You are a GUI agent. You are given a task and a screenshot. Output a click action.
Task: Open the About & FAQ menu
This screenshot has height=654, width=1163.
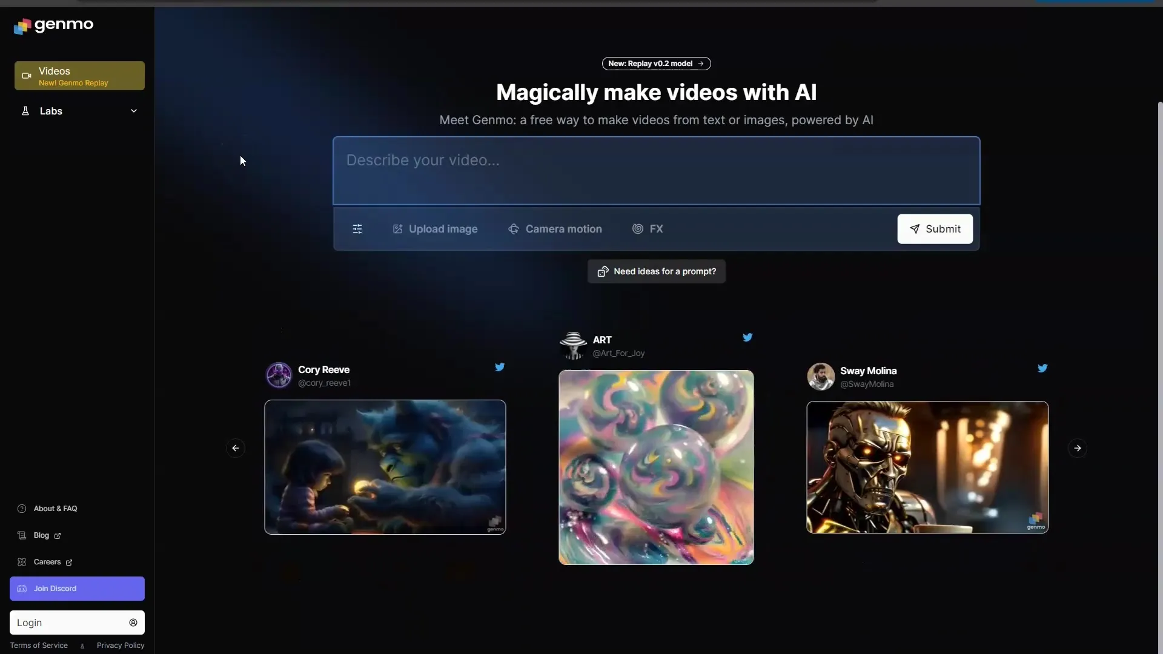click(55, 509)
